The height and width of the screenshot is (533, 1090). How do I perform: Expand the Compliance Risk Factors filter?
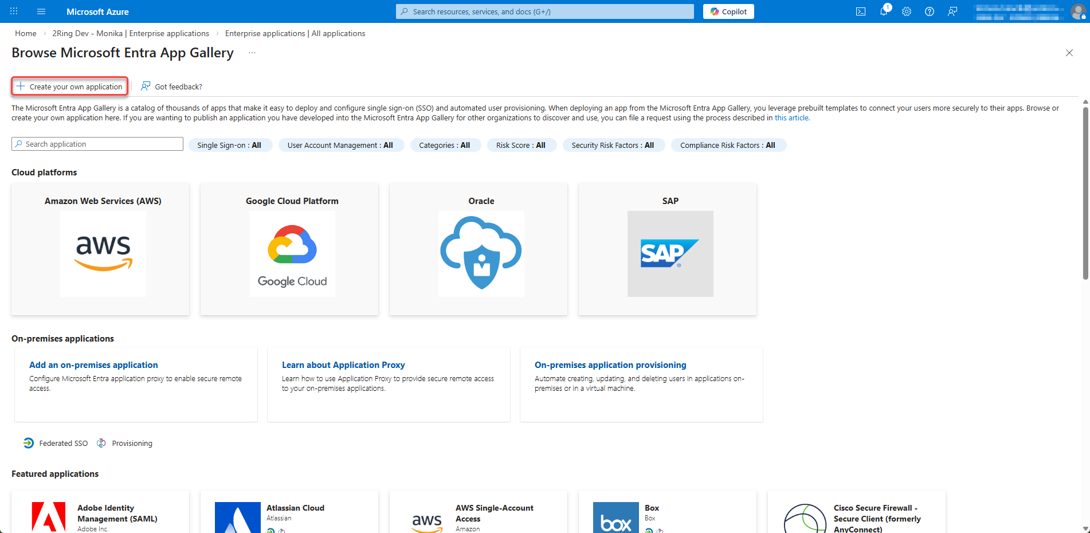coord(727,145)
